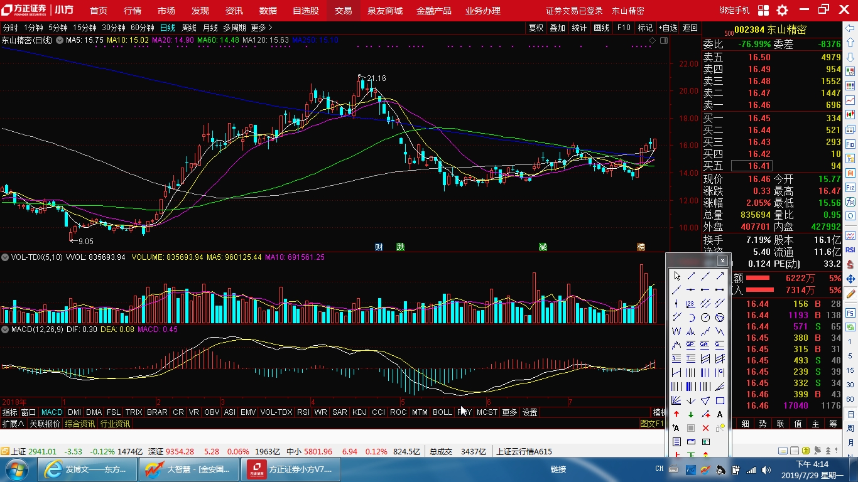The height and width of the screenshot is (482, 858).
Task: Open the 模板 template menu
Action: pyautogui.click(x=659, y=412)
